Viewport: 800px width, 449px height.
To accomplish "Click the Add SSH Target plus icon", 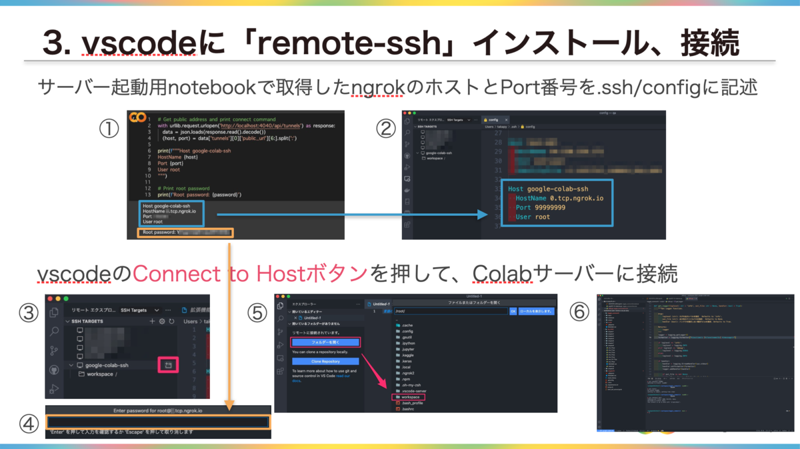I will [x=152, y=321].
